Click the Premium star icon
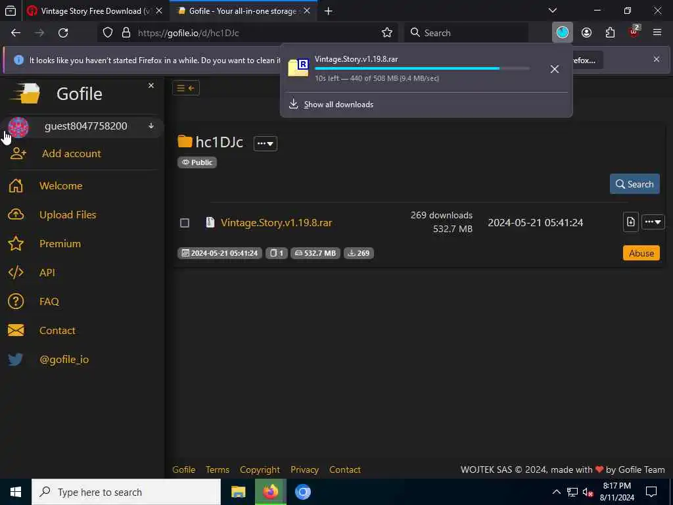Image resolution: width=673 pixels, height=505 pixels. 16,243
